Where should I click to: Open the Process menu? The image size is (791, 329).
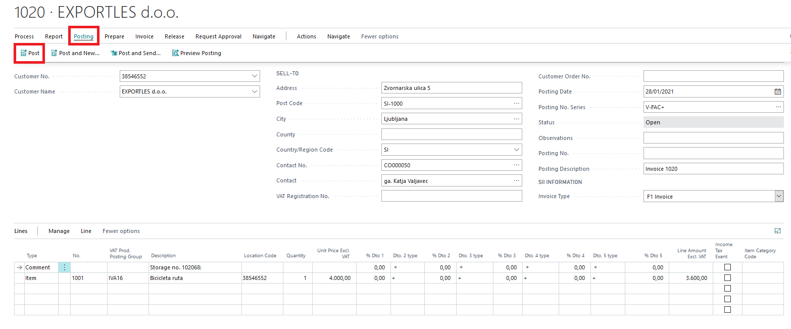tap(24, 36)
